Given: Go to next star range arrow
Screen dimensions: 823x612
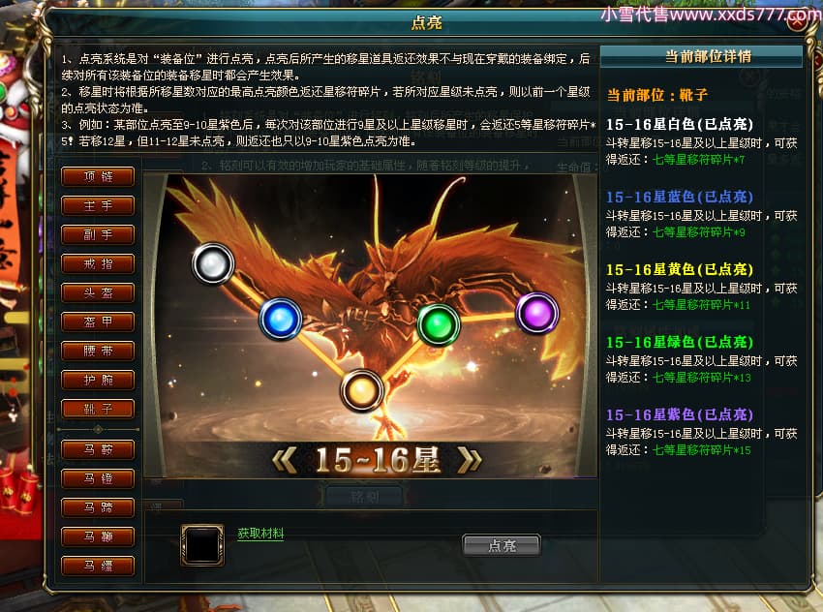Looking at the screenshot, I should [x=470, y=460].
